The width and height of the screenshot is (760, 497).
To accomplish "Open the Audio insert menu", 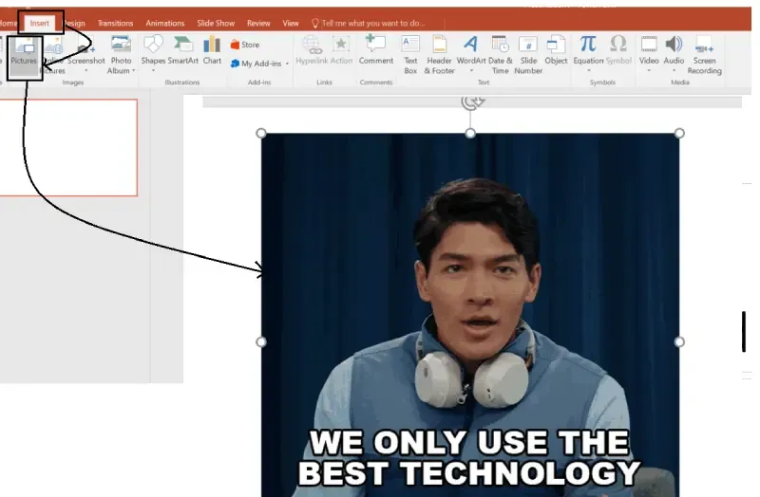I will [674, 54].
